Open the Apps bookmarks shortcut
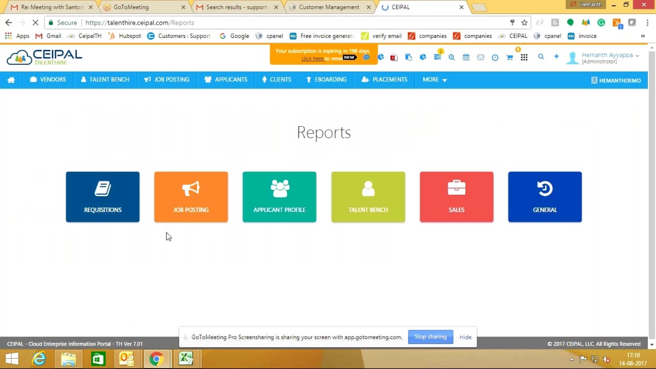This screenshot has width=656, height=369. (17, 36)
